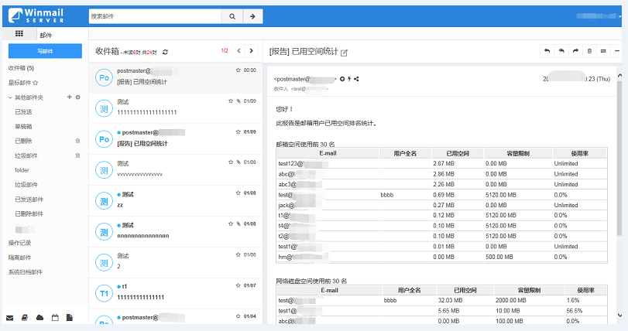Open the folder named folder
628x331 pixels.
pyautogui.click(x=22, y=170)
